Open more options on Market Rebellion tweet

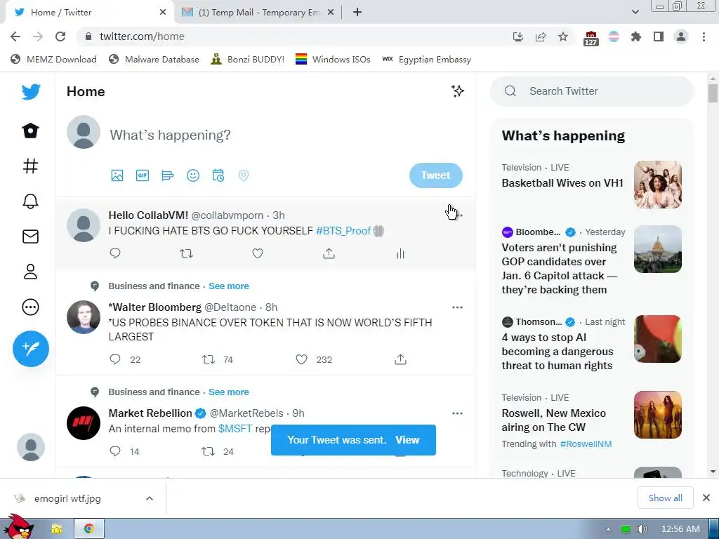(457, 413)
